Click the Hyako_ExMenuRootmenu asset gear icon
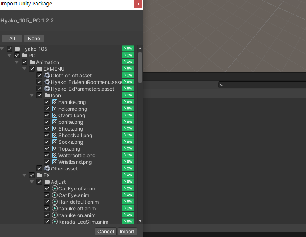Image resolution: width=306 pixels, height=237 pixels. pyautogui.click(x=47, y=82)
